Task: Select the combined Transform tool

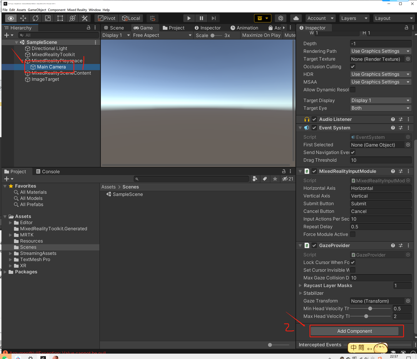Action: pos(72,18)
